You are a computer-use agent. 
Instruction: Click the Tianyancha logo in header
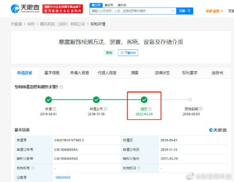coord(25,9)
